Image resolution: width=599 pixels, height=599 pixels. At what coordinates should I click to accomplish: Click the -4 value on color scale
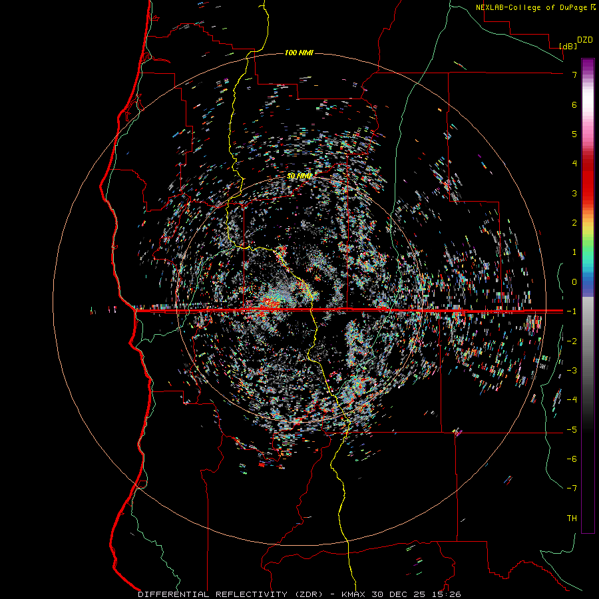pyautogui.click(x=572, y=400)
